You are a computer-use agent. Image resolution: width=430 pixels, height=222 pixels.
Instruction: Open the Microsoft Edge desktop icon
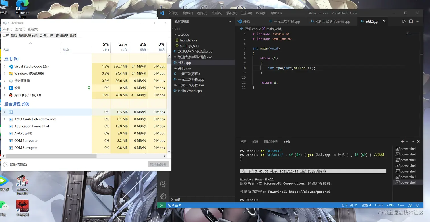[x=22, y=9]
